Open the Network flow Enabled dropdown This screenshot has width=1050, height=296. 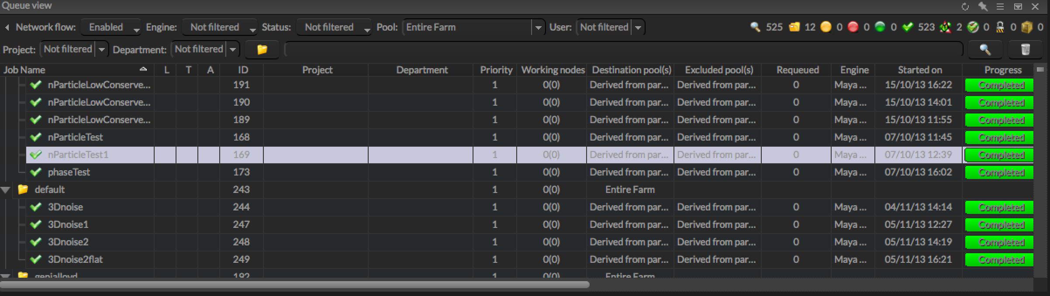pos(111,27)
